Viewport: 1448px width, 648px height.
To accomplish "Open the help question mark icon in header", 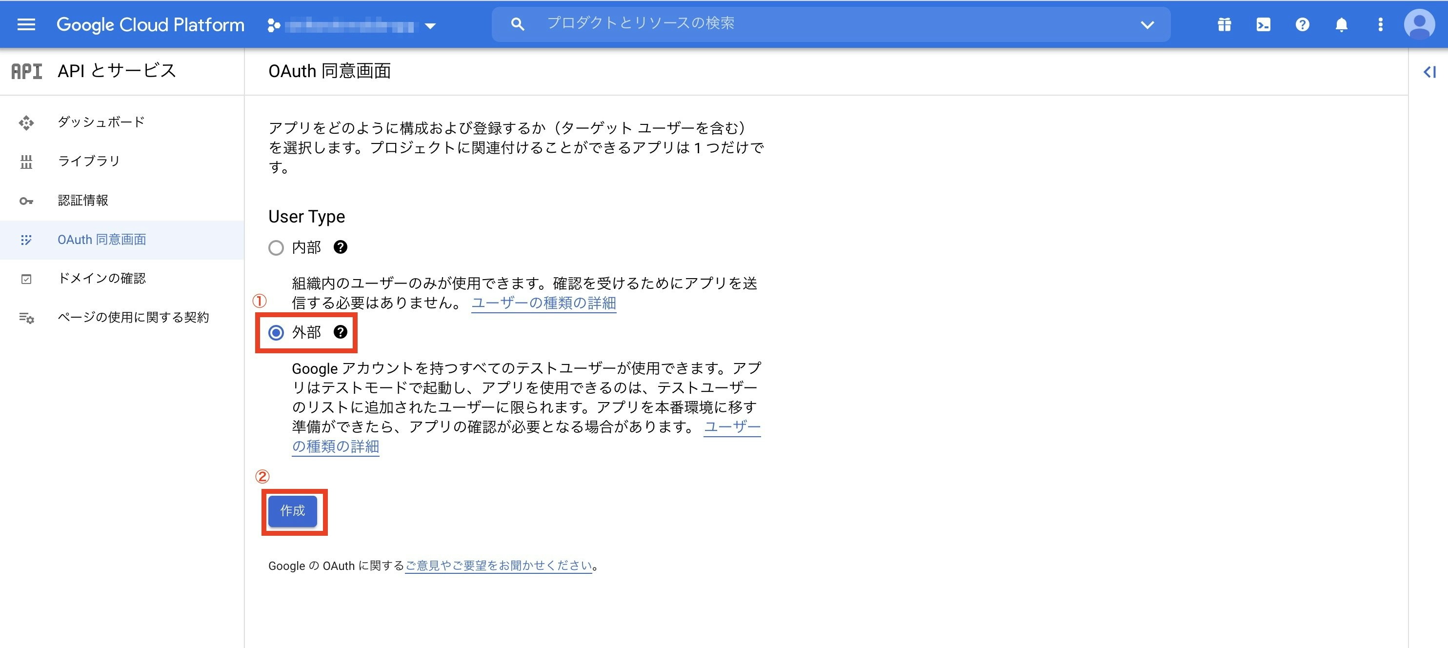I will click(1303, 25).
